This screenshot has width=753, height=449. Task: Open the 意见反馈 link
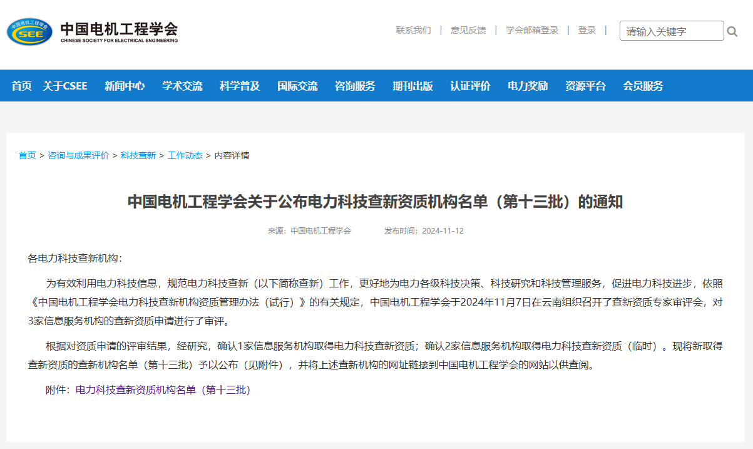click(468, 30)
